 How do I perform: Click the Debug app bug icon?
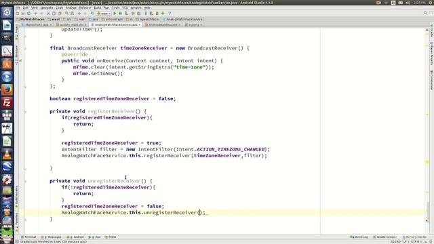tap(121, 14)
